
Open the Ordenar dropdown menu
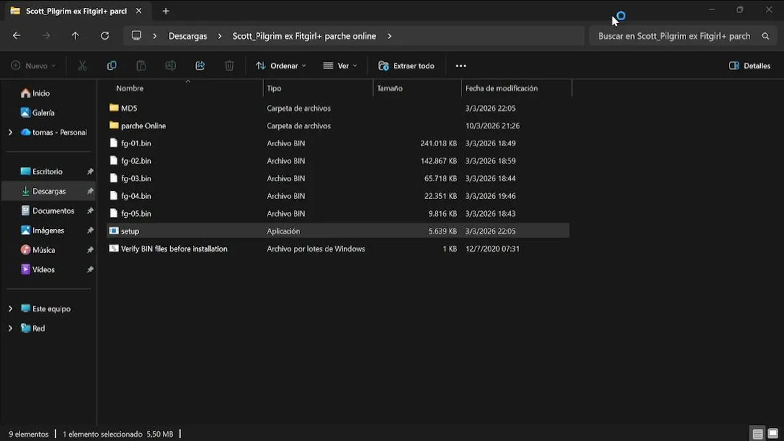(x=281, y=66)
